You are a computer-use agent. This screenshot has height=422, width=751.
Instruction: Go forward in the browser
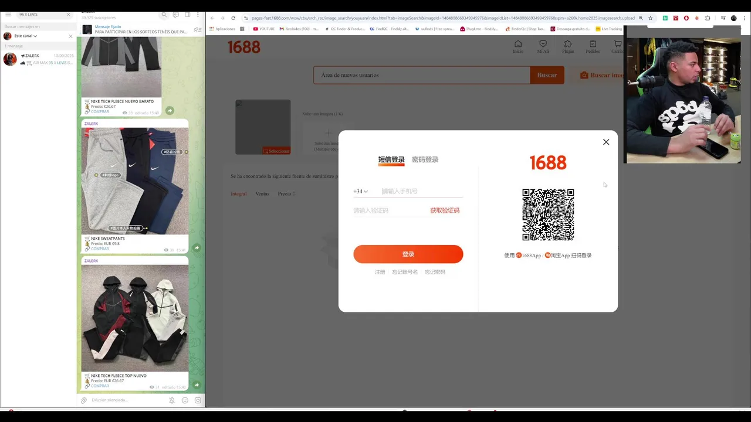pyautogui.click(x=222, y=18)
